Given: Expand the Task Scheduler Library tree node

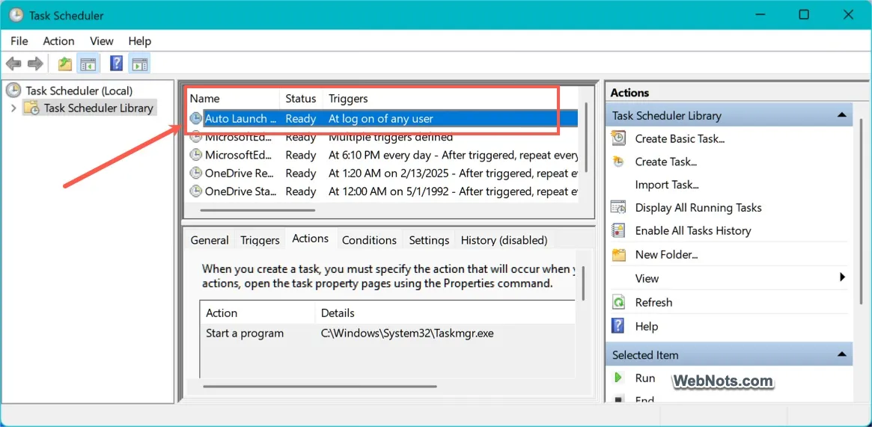Looking at the screenshot, I should coord(14,108).
